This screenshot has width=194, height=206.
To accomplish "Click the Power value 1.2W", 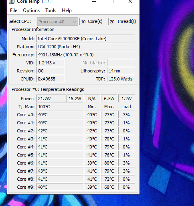I will (x=126, y=99).
